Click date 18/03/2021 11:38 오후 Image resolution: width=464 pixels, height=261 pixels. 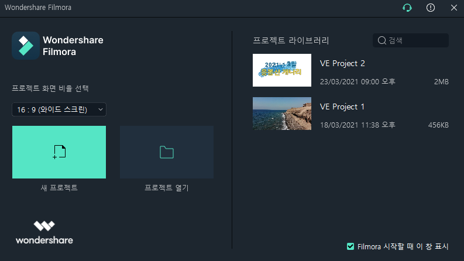358,125
